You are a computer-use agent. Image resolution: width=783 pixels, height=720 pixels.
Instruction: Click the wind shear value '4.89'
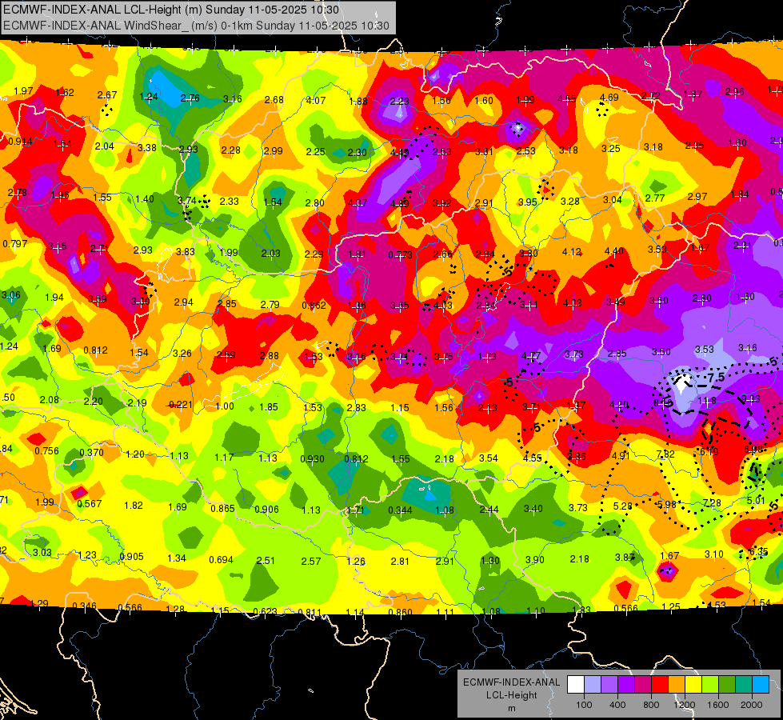(x=399, y=203)
